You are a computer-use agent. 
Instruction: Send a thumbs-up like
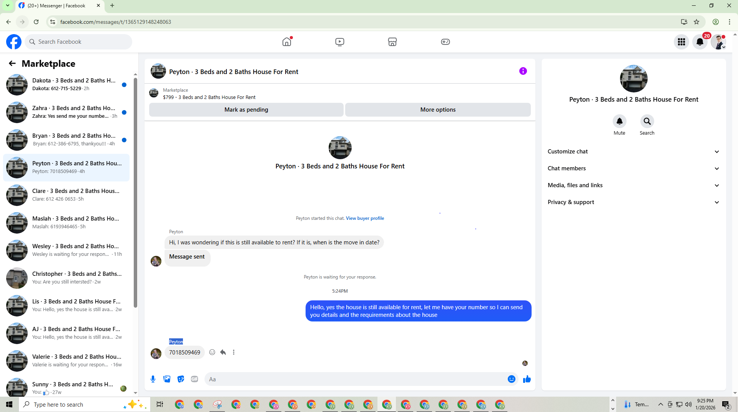(x=527, y=379)
